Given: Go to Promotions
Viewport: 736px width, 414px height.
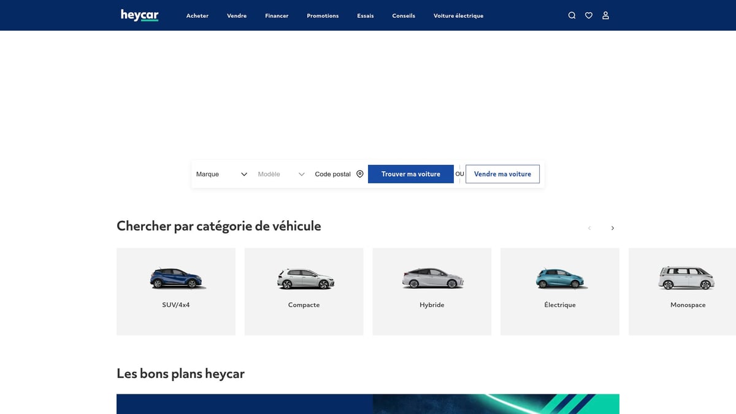Looking at the screenshot, I should click(x=323, y=16).
